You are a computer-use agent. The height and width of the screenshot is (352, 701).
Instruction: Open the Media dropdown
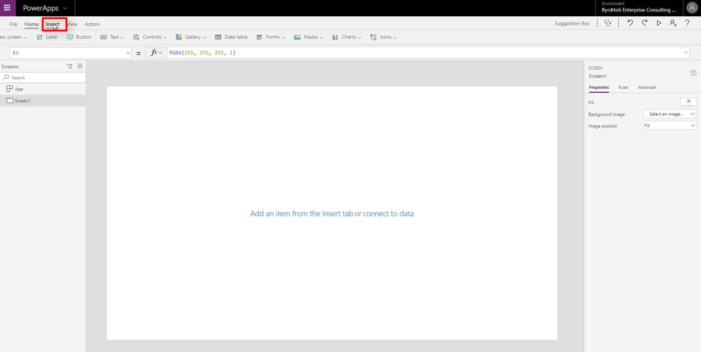coord(309,37)
